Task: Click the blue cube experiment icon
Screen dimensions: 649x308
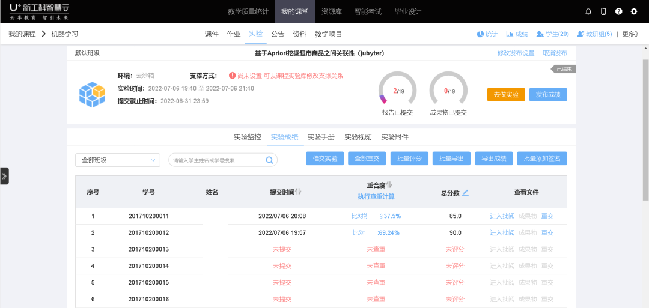Action: 93,94
